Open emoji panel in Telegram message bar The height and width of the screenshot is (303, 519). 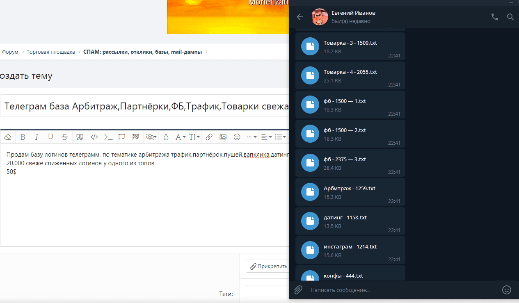pyautogui.click(x=507, y=290)
